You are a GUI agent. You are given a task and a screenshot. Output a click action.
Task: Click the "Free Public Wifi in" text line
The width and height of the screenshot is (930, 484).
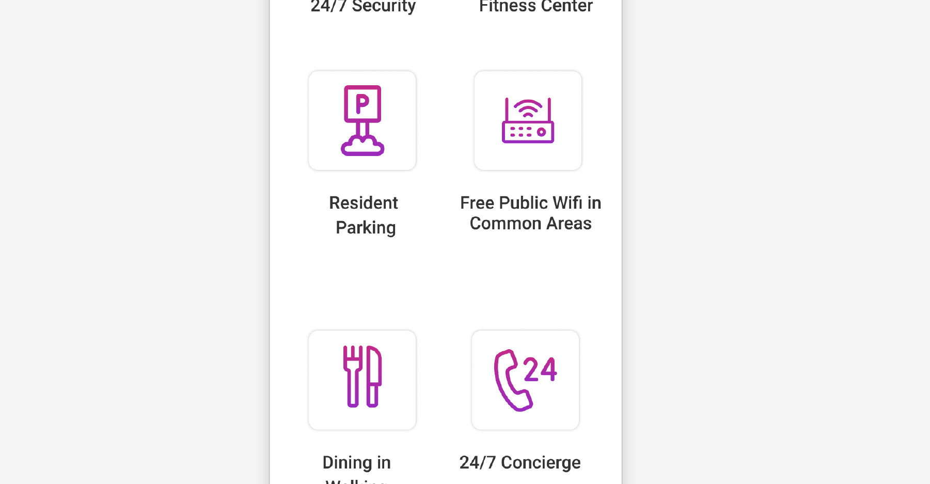pyautogui.click(x=530, y=203)
